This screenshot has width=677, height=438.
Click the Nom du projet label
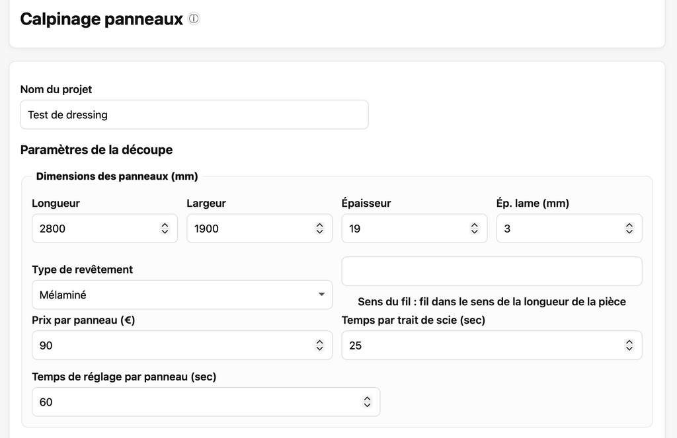[x=56, y=89]
